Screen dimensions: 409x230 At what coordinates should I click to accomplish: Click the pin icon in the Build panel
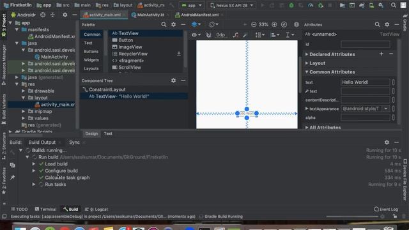pyautogui.click(x=12, y=178)
